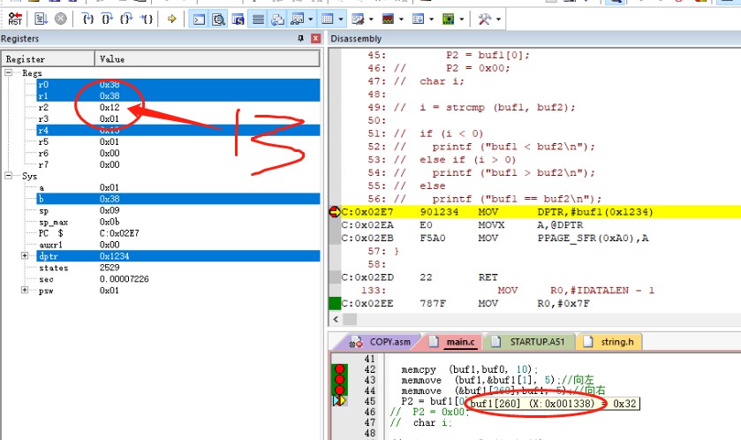Select the r7 register row
741x440 pixels.
point(178,164)
